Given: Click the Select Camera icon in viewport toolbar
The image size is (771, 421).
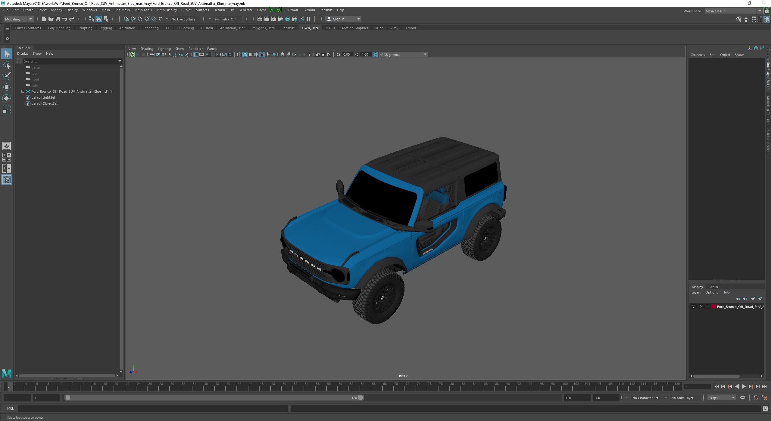Looking at the screenshot, I should point(152,54).
